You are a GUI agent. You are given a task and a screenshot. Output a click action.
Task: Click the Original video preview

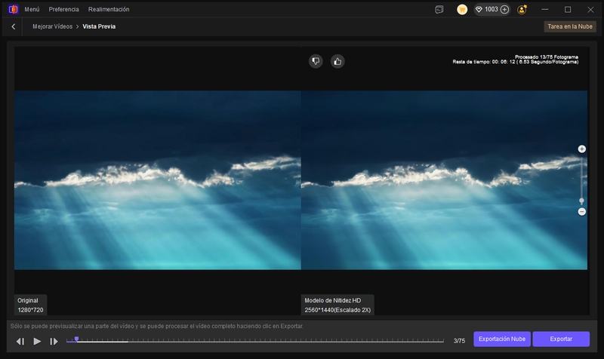point(158,180)
